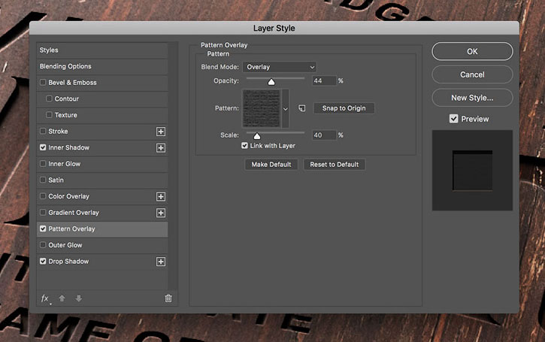
Task: Add another Color Overlay with plus icon
Action: [161, 196]
